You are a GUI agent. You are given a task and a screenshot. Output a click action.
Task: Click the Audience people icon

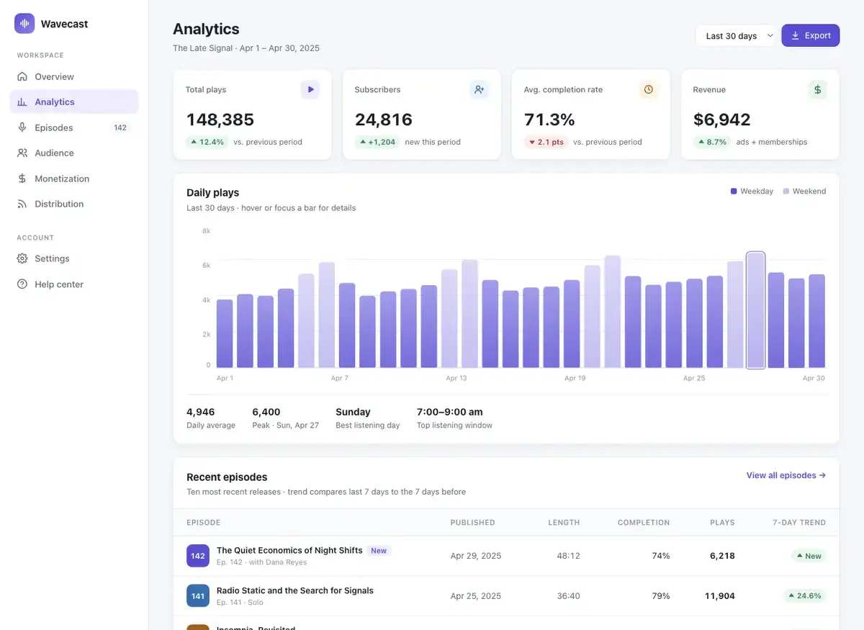[x=22, y=153]
